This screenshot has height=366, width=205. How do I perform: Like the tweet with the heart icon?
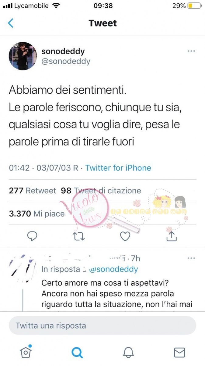click(125, 236)
